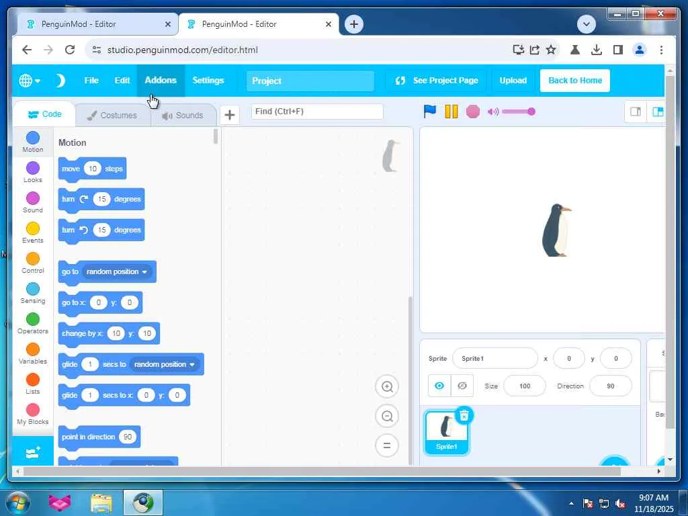Click the point in direction 90 block
This screenshot has width=688, height=516.
pyautogui.click(x=99, y=437)
